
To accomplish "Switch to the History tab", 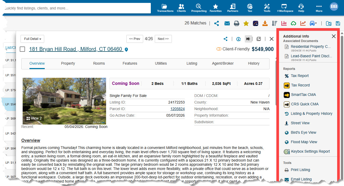I will click(254, 63).
